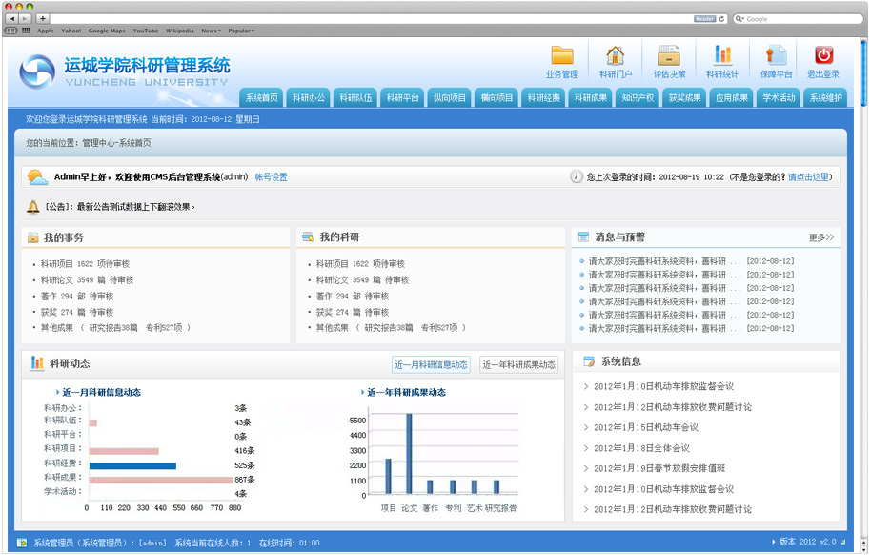This screenshot has height=555, width=871.
Task: Click the 近一年科研成果动态 button
Action: pyautogui.click(x=519, y=364)
